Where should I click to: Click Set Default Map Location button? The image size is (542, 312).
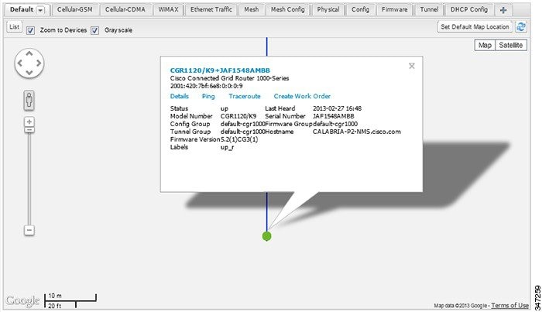[x=475, y=27]
